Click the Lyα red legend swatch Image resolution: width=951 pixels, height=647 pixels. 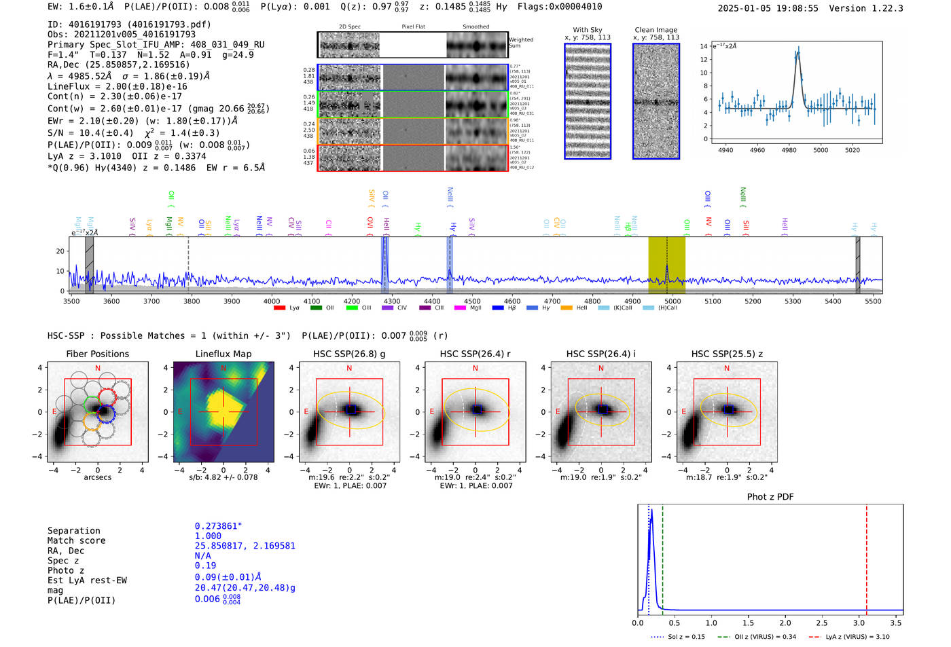pos(279,308)
